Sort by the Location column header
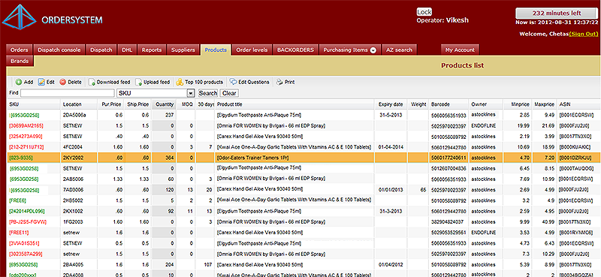This screenshot has width=601, height=277. coord(79,104)
